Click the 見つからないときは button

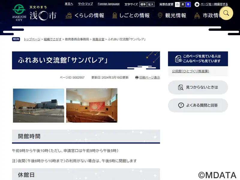click(198, 87)
